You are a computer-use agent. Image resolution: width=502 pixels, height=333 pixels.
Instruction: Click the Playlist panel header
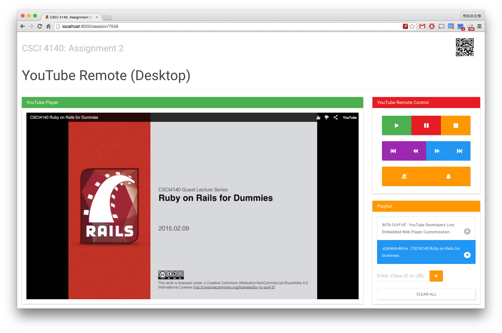coord(426,206)
